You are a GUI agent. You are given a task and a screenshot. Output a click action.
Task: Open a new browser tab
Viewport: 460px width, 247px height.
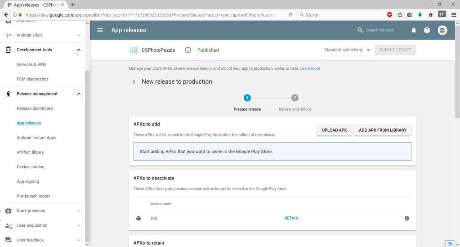tap(73, 4)
